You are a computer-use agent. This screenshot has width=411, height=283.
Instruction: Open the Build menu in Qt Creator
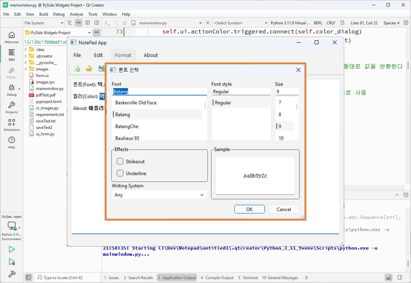click(x=44, y=14)
